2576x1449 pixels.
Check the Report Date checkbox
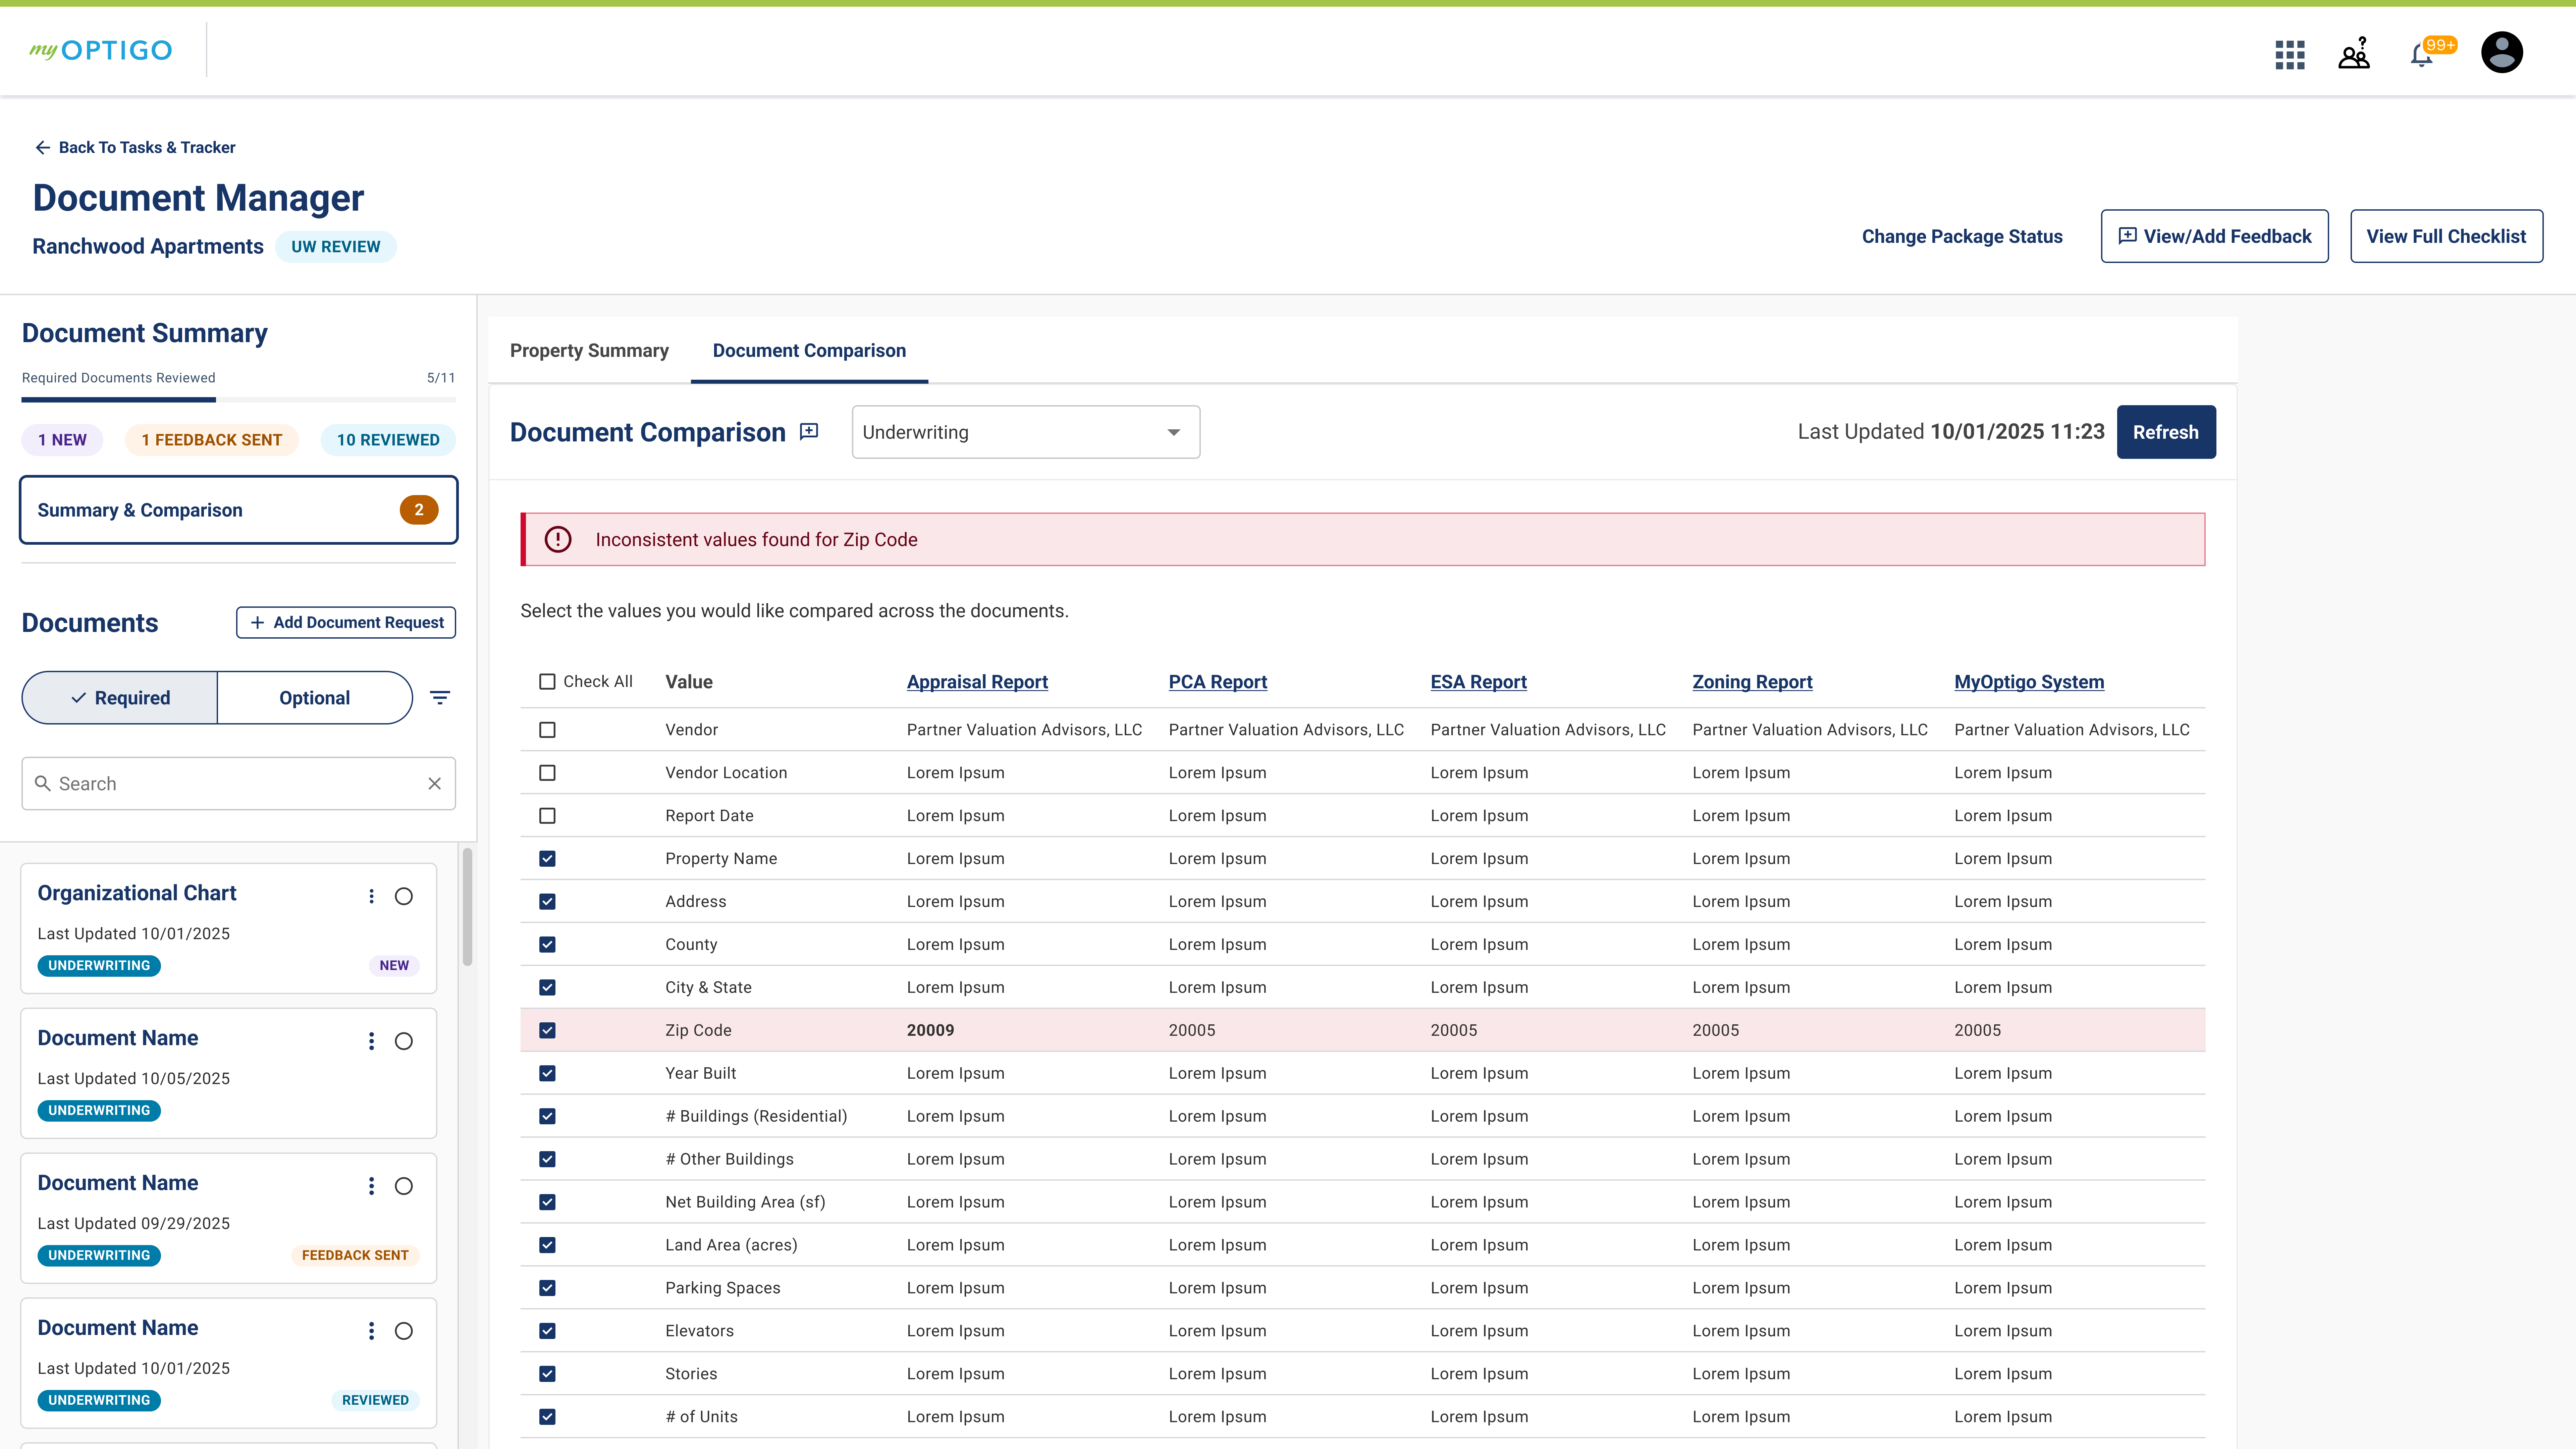[x=547, y=816]
